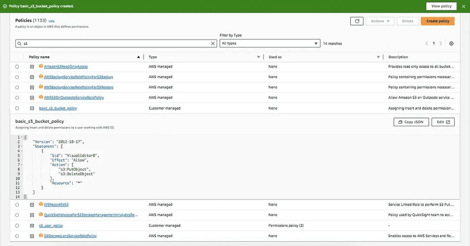Open the Filter by Type dropdown

coord(270,43)
